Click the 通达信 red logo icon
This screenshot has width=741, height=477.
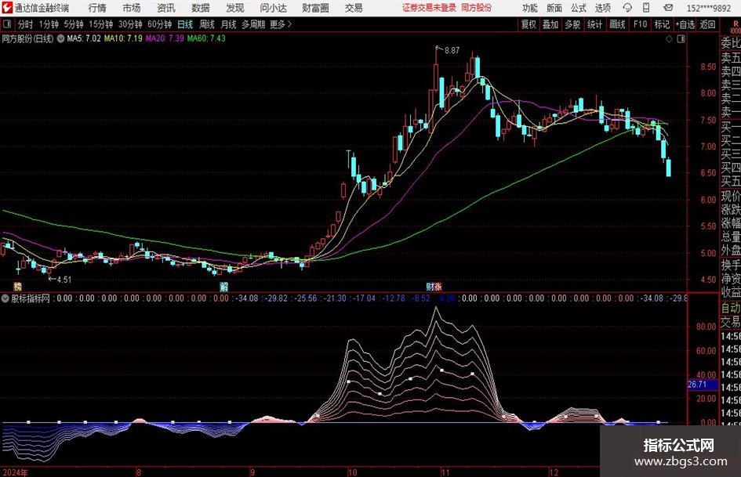(x=6, y=8)
